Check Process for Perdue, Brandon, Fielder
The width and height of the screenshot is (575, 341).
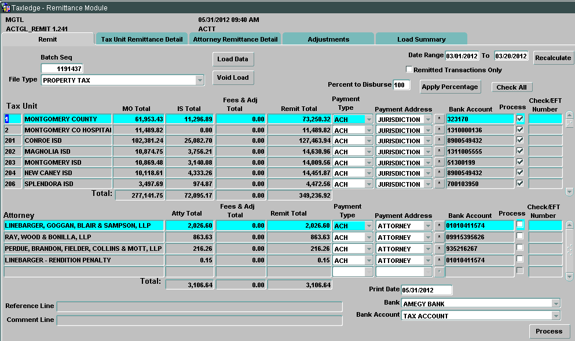coord(519,247)
